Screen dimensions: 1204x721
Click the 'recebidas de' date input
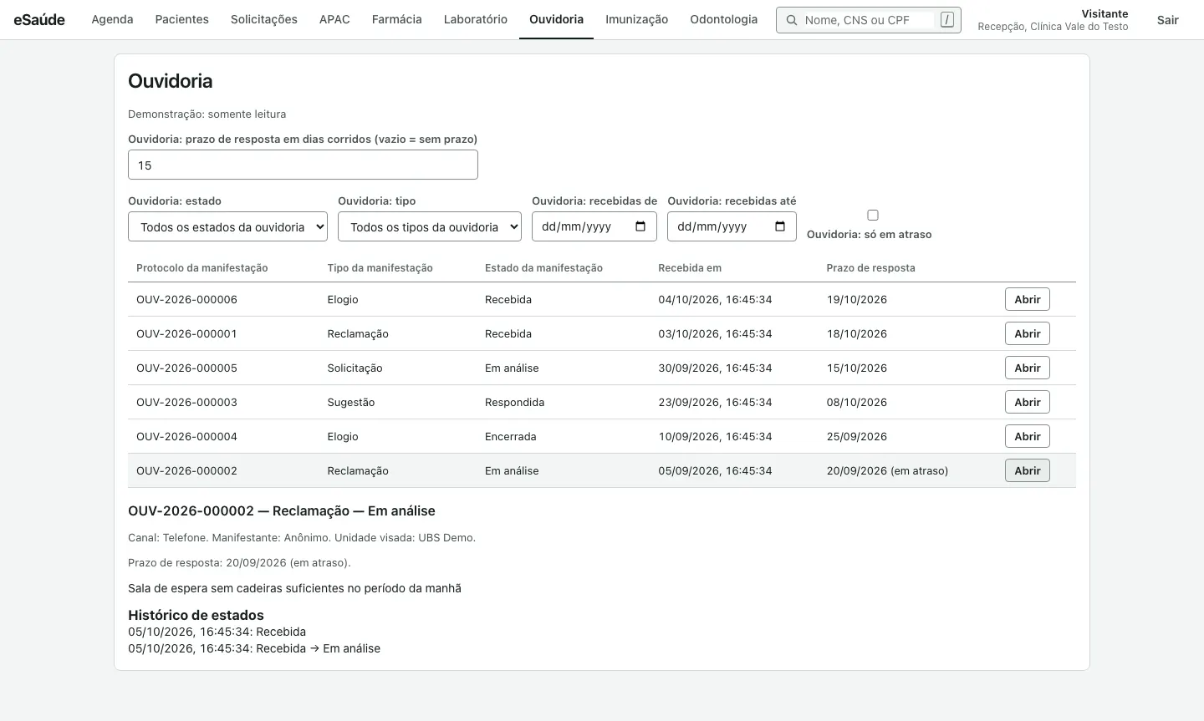pos(594,226)
